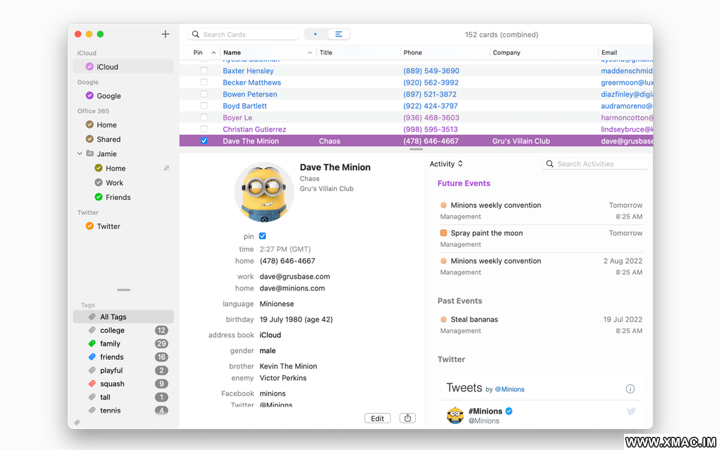Screen dimensions: 720x450
Task: Click the Jamie folder icon
Action: [89, 154]
